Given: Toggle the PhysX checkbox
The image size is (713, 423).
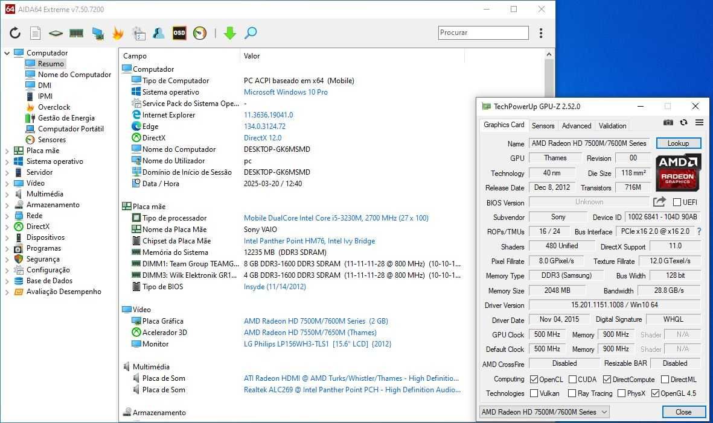Looking at the screenshot, I should (622, 393).
